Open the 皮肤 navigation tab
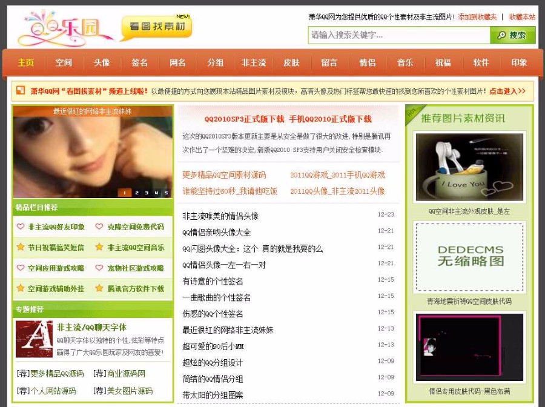The width and height of the screenshot is (545, 407). point(291,62)
